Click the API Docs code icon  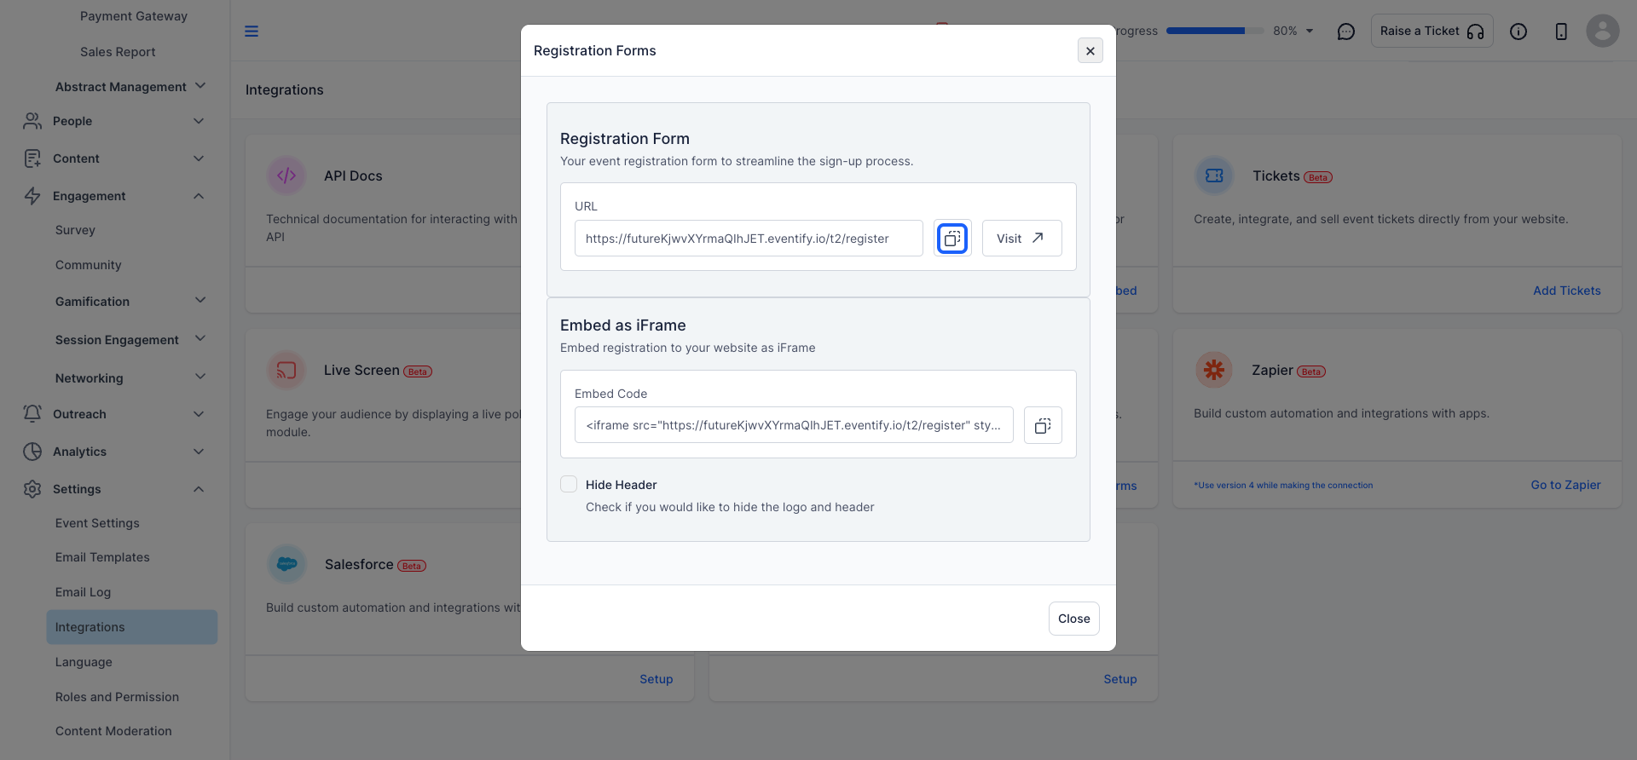click(x=286, y=176)
